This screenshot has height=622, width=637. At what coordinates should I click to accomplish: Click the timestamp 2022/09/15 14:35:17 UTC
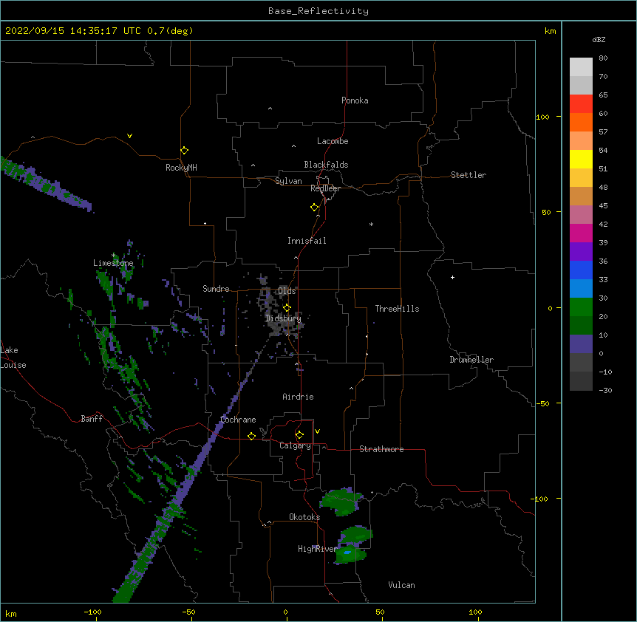[73, 31]
